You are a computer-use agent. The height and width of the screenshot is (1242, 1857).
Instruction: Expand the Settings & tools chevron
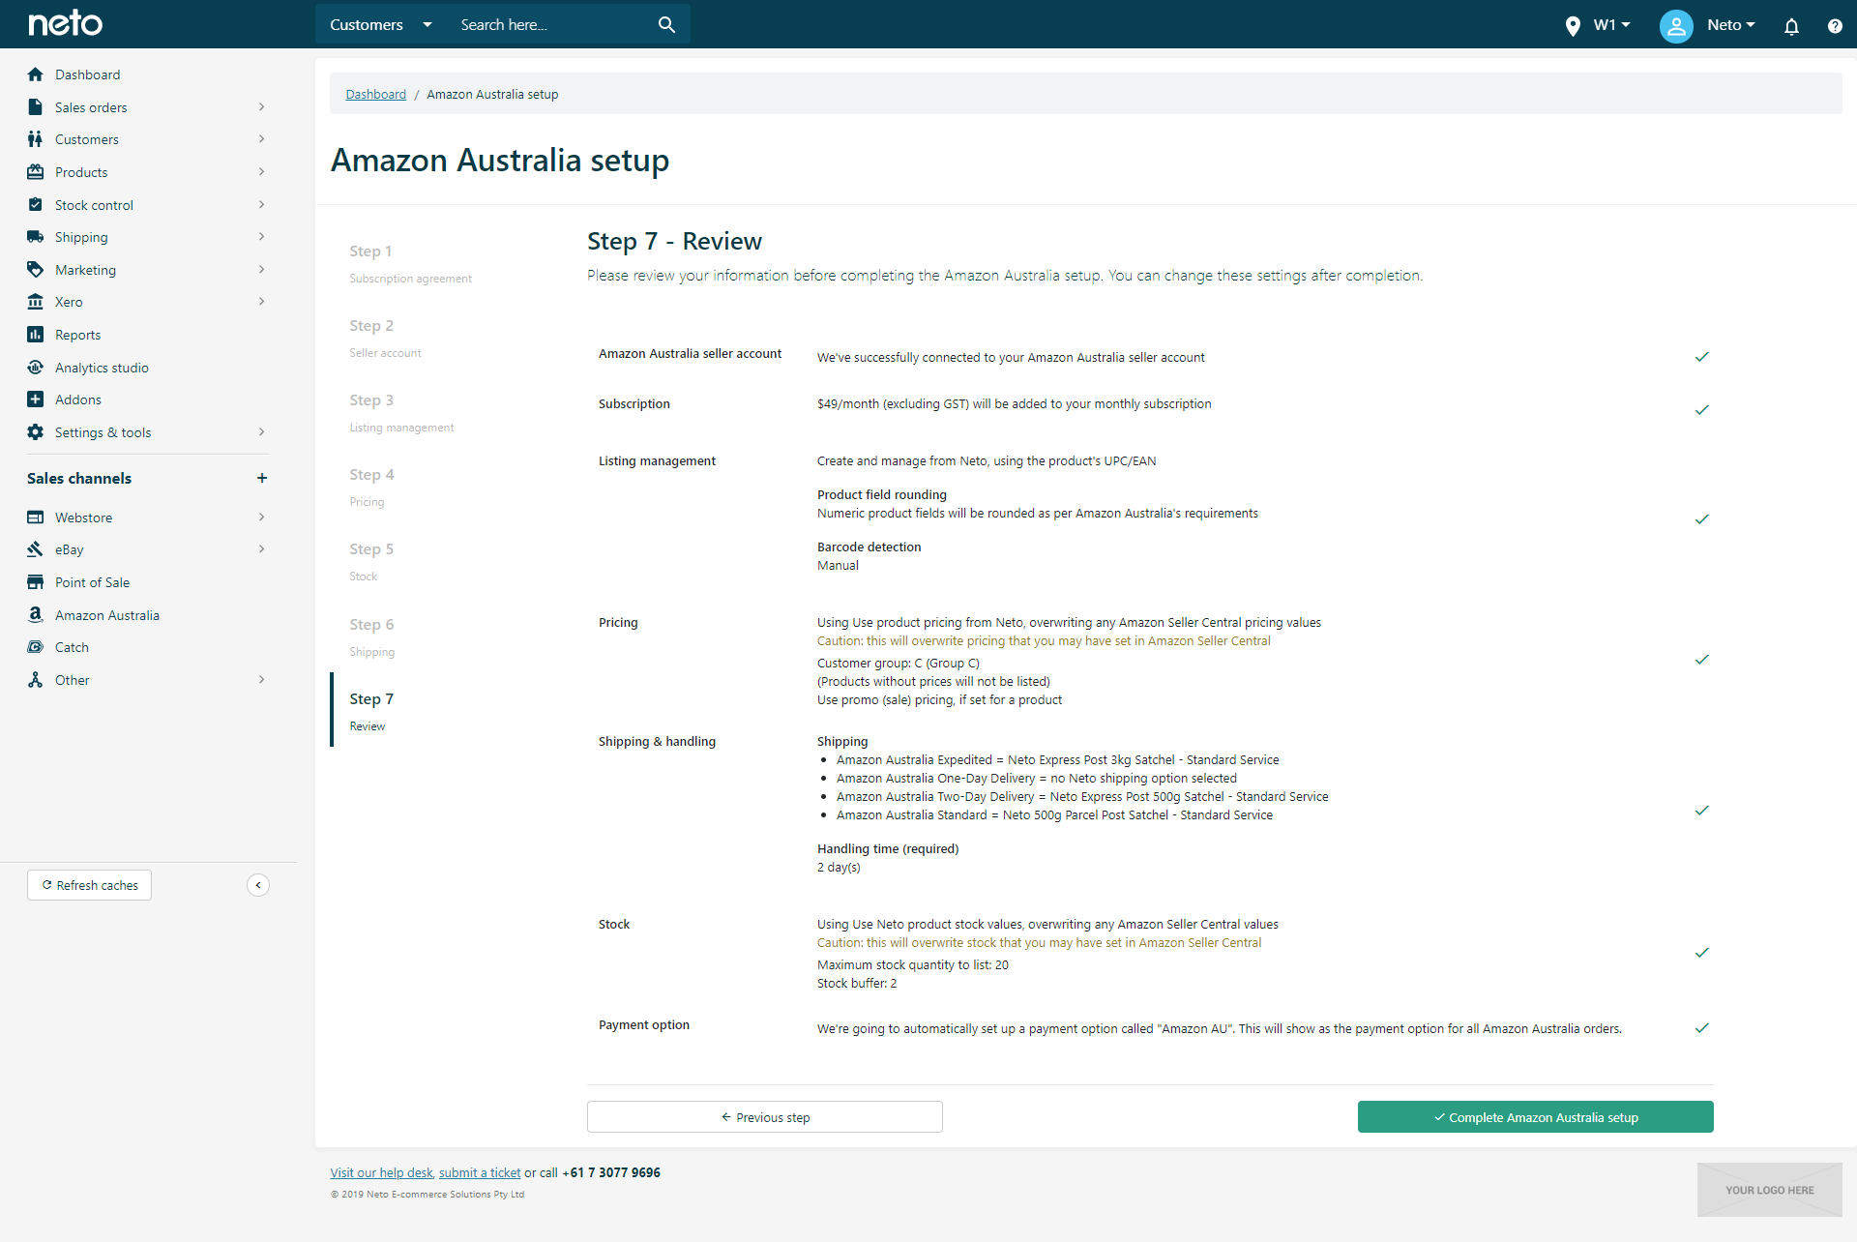click(262, 432)
